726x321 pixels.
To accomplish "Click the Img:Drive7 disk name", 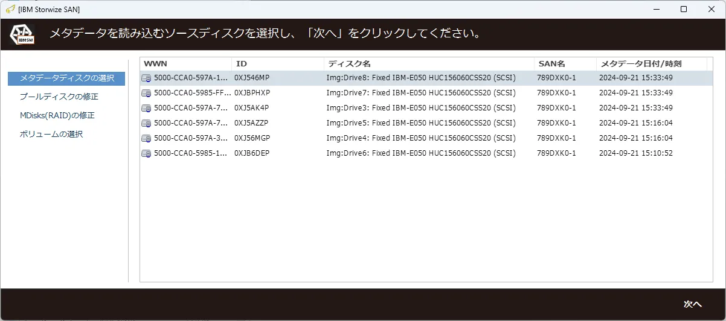I will click(x=421, y=93).
